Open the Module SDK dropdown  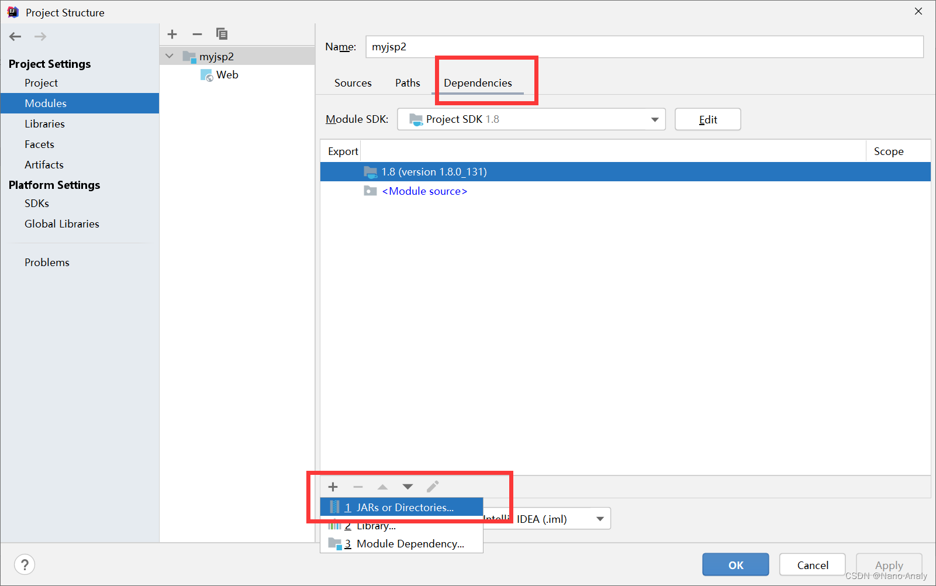(x=531, y=119)
